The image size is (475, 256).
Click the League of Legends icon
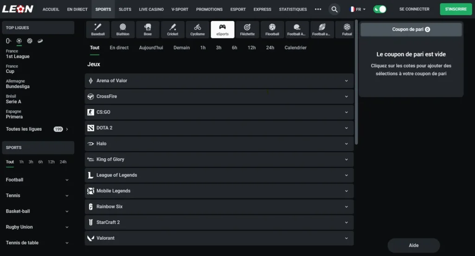pyautogui.click(x=90, y=175)
